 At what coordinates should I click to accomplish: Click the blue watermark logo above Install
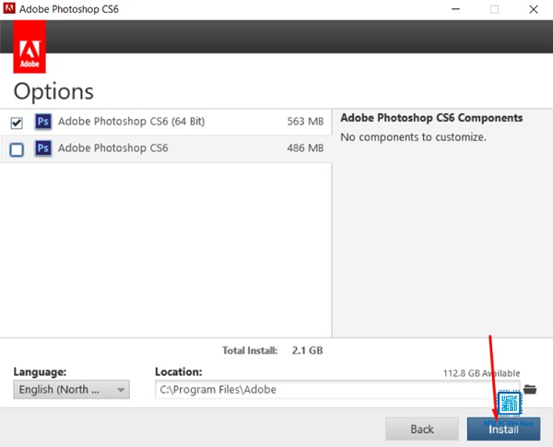tap(510, 404)
